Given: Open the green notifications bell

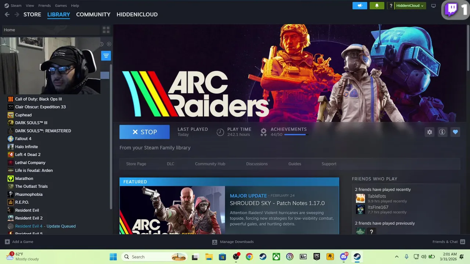Looking at the screenshot, I should pos(377,5).
